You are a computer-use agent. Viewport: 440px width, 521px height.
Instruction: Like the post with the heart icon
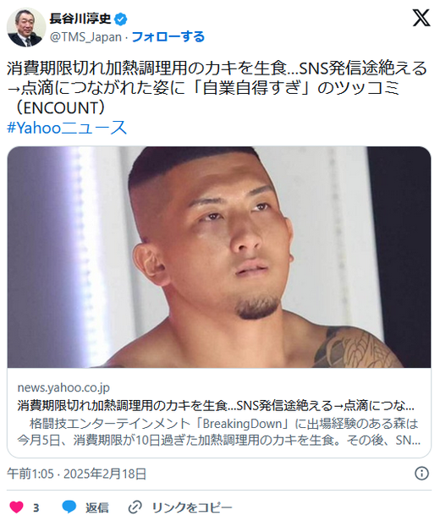[16, 507]
